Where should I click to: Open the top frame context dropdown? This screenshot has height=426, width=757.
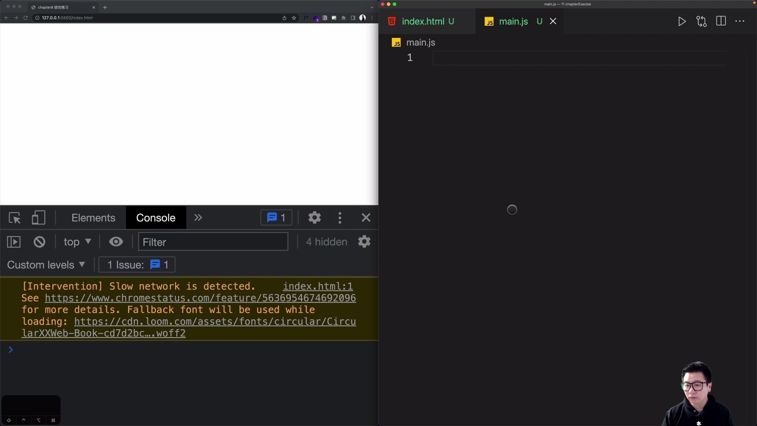(x=77, y=242)
